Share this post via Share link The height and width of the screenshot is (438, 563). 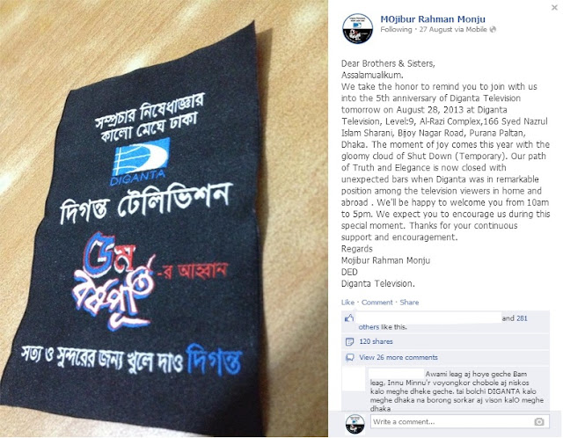(x=409, y=303)
